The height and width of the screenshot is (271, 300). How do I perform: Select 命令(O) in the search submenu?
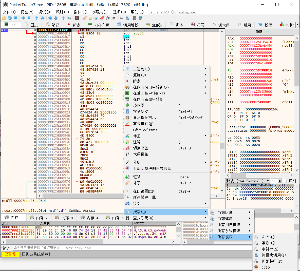click(275, 237)
